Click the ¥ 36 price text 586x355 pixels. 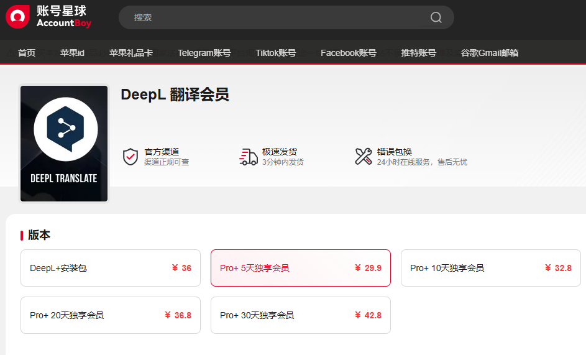coord(181,268)
